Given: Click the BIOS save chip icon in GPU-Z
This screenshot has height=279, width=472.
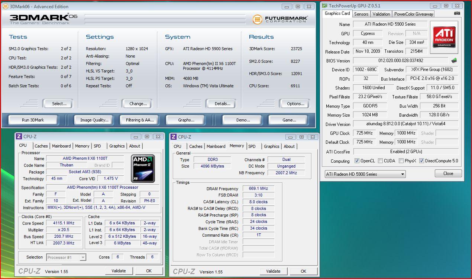Looking at the screenshot, I should [x=454, y=60].
